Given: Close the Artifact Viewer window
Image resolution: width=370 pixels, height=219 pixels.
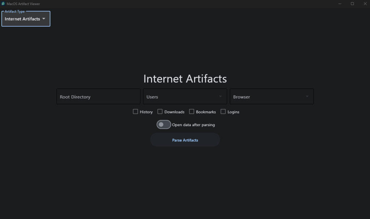Looking at the screenshot, I should tap(365, 4).
